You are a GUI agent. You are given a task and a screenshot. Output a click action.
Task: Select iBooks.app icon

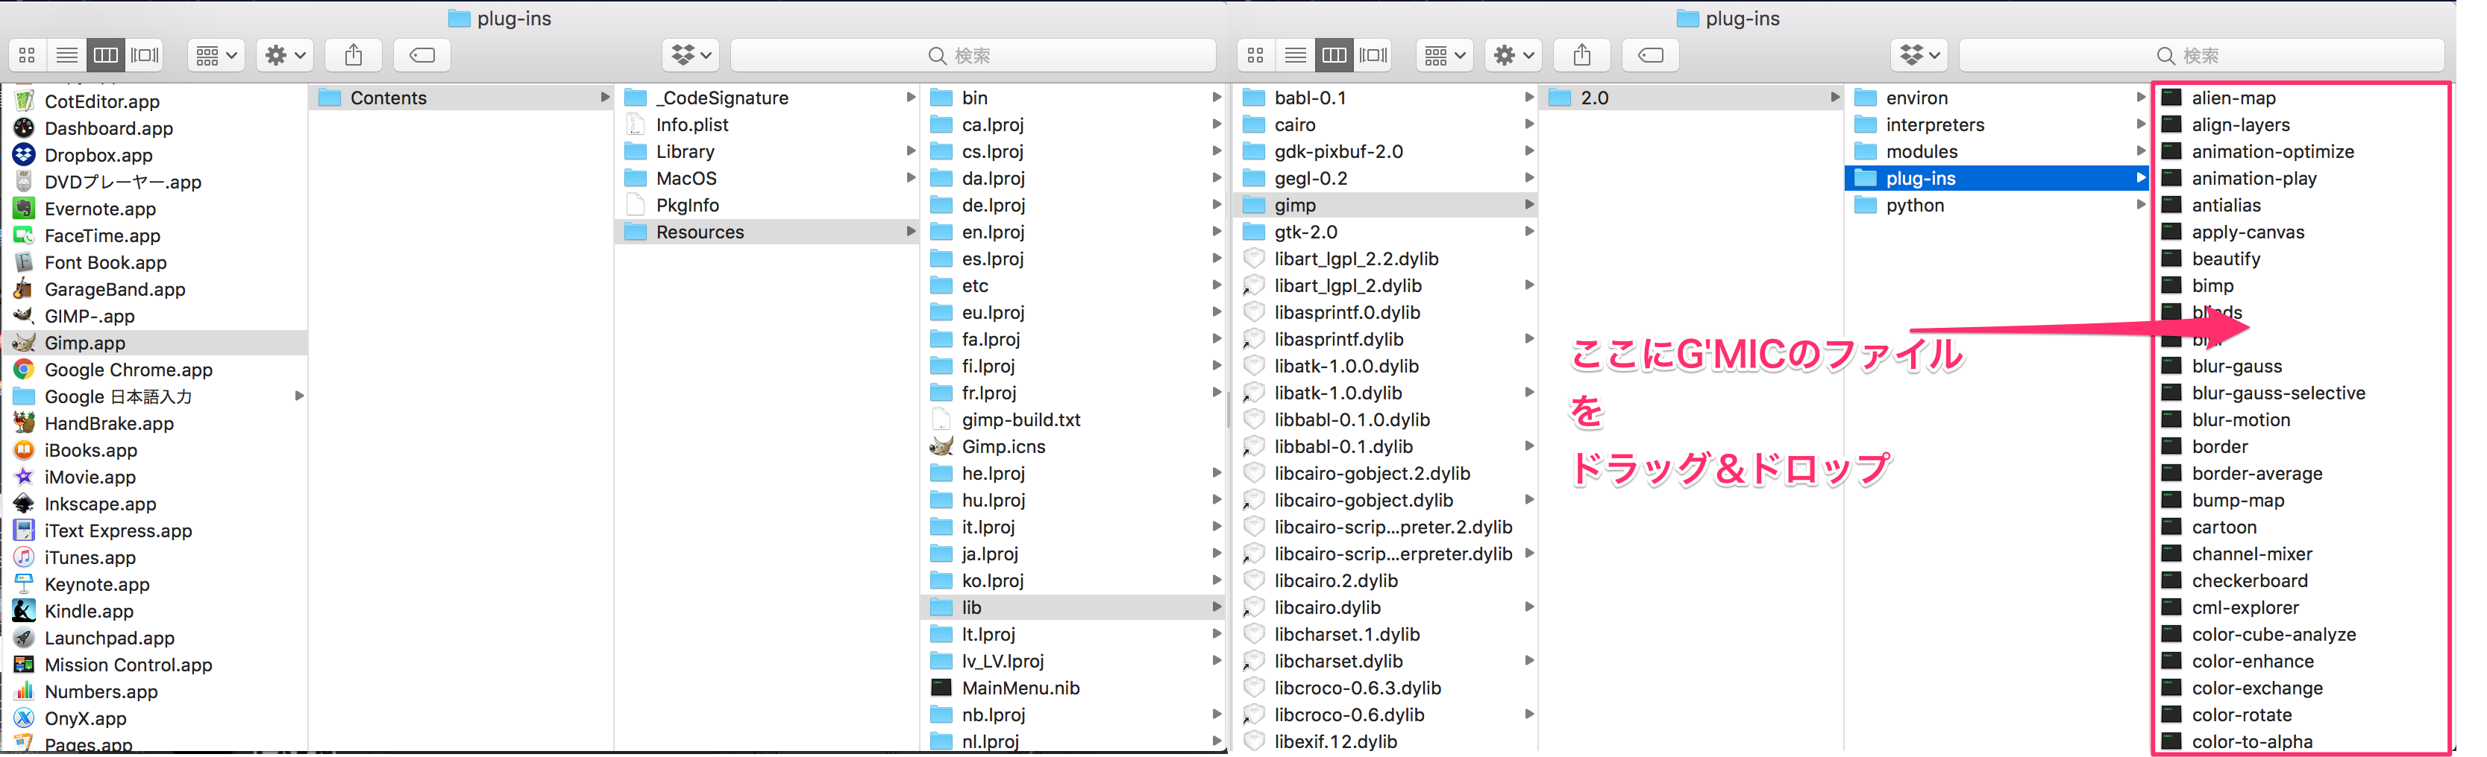(x=24, y=449)
